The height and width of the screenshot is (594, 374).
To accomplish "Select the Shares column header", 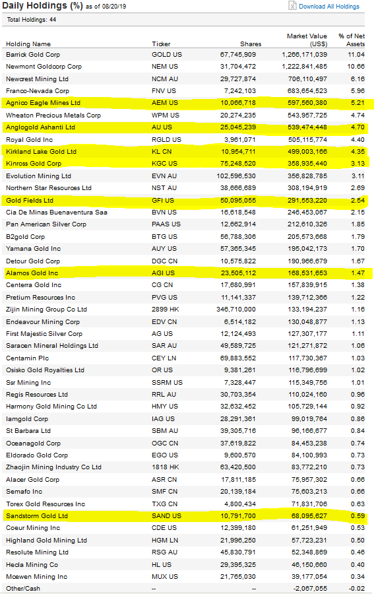I will [x=251, y=44].
